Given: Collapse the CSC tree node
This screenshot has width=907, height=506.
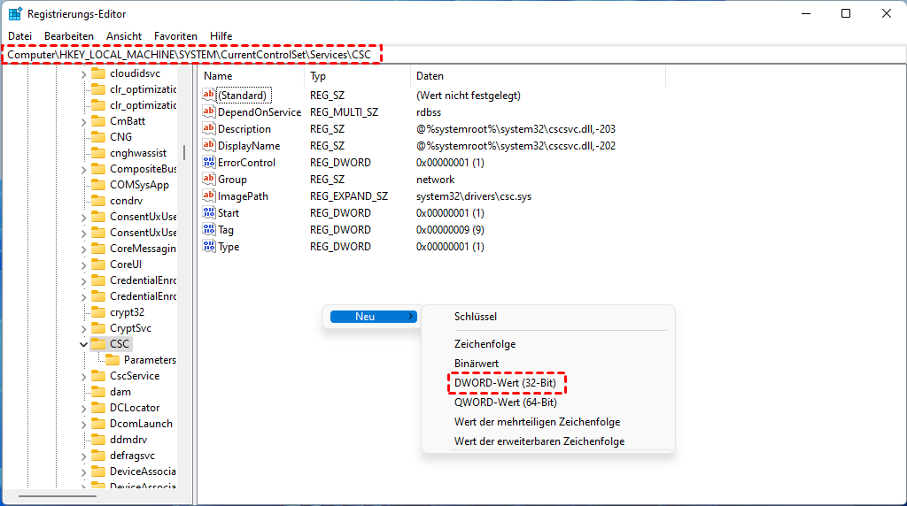Looking at the screenshot, I should pyautogui.click(x=84, y=344).
